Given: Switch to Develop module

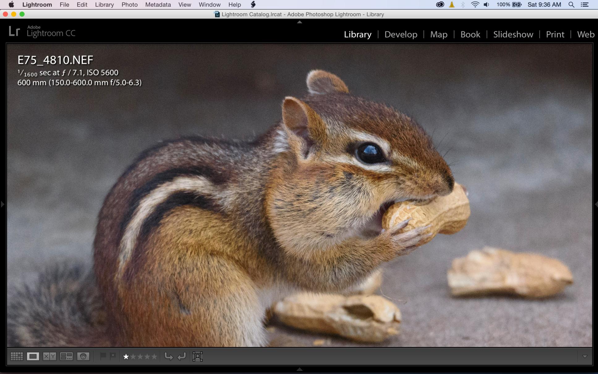Looking at the screenshot, I should tap(401, 34).
